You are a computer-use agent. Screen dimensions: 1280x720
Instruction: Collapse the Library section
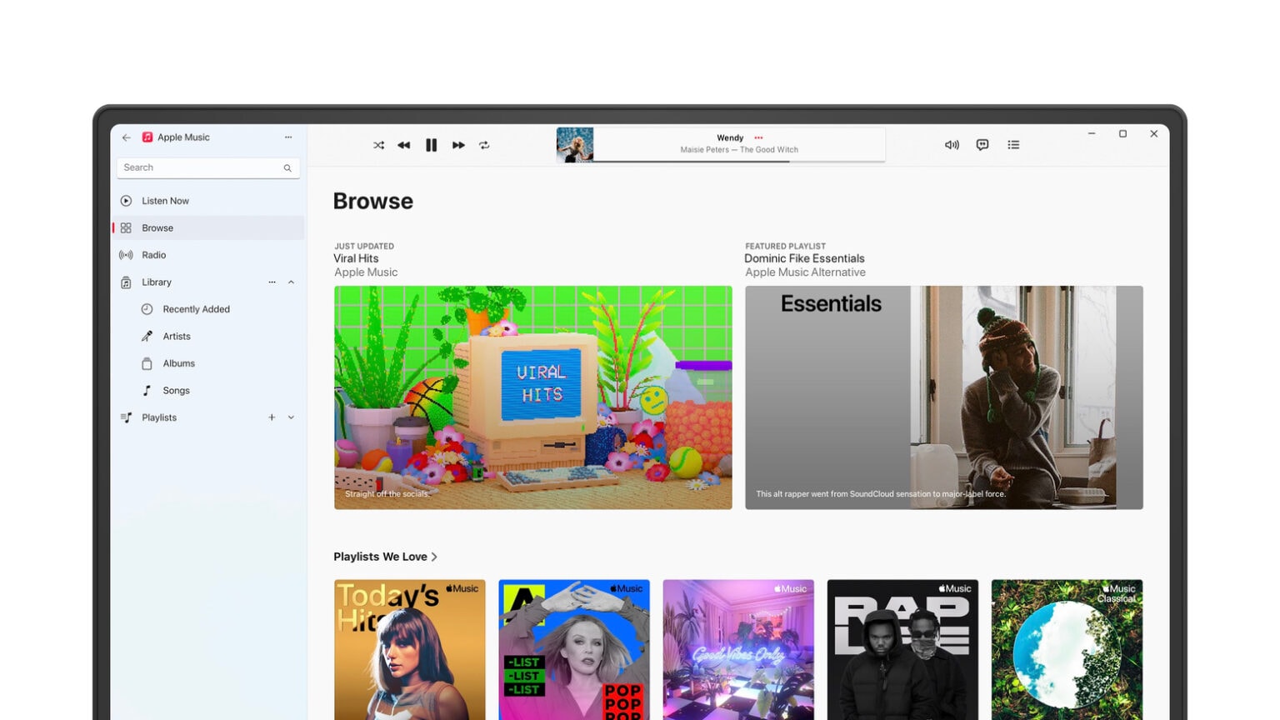pyautogui.click(x=291, y=282)
